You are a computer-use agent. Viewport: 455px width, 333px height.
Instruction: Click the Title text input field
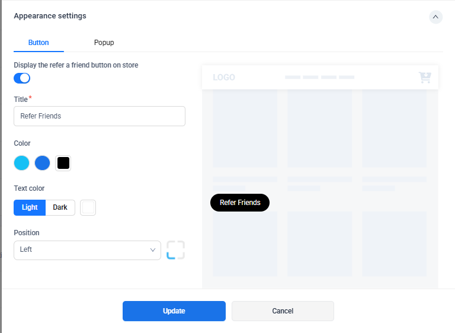tap(99, 116)
